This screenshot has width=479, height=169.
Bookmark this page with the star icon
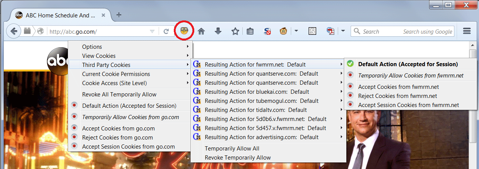tap(235, 31)
